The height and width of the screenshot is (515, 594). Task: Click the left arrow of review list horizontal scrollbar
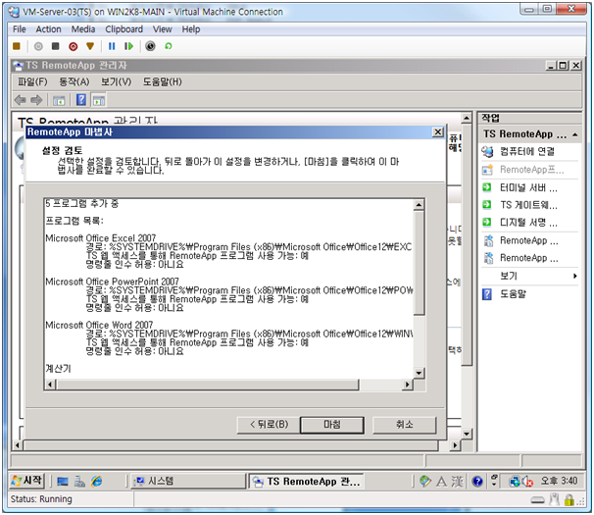pos(50,385)
